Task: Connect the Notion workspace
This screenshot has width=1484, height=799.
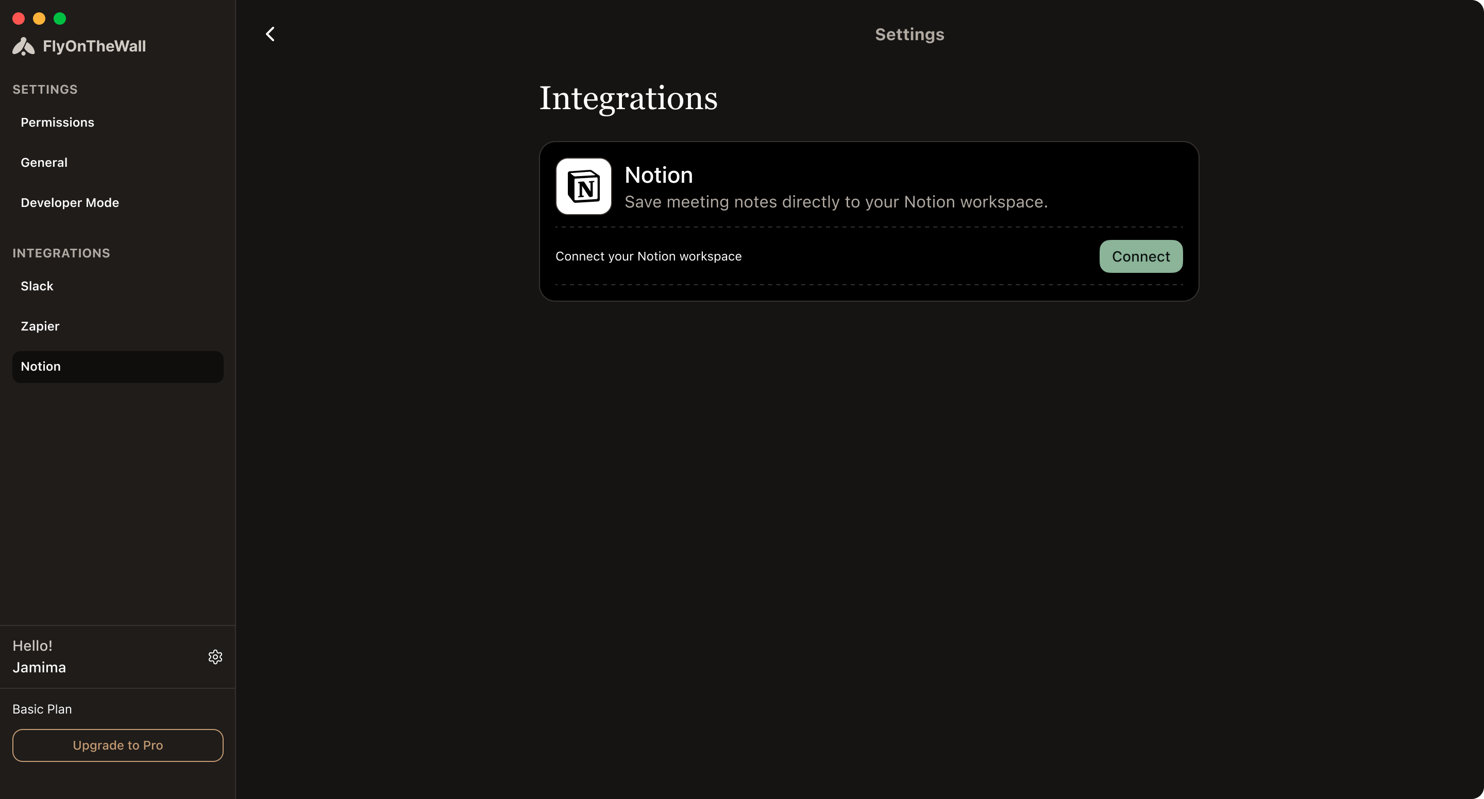Action: click(x=1141, y=257)
